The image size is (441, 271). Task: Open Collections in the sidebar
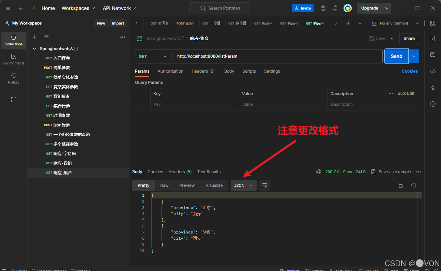pyautogui.click(x=14, y=41)
